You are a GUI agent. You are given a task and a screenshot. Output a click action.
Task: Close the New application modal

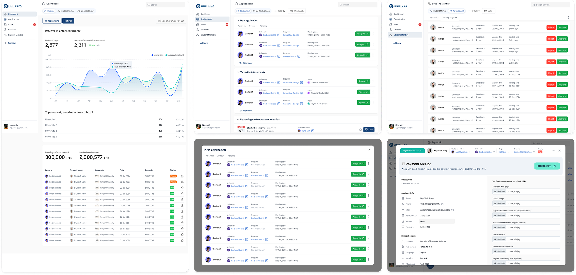(369, 150)
